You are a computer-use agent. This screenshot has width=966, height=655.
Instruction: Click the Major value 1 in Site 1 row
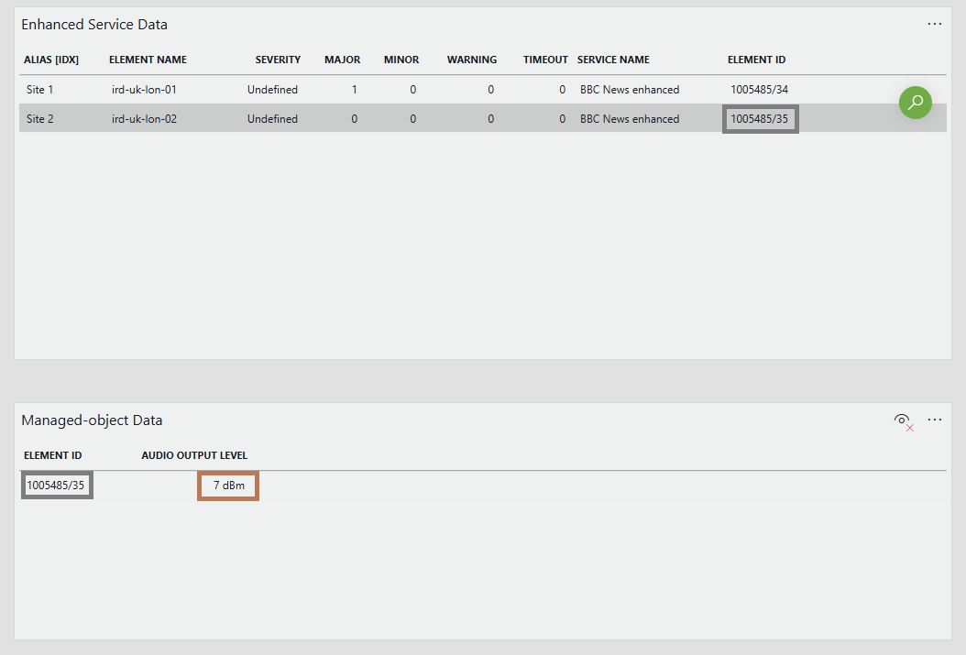[355, 89]
